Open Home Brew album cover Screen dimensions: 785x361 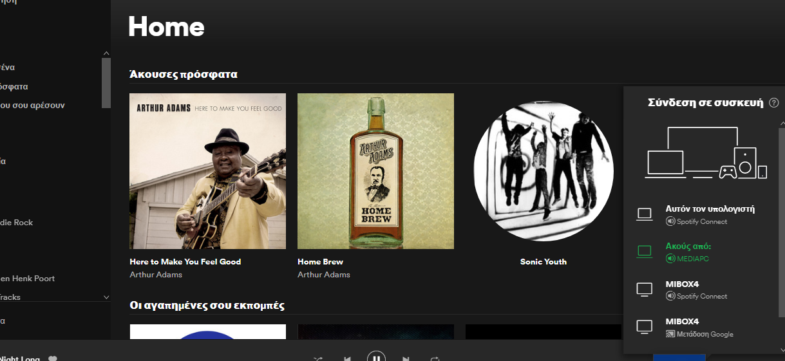(x=375, y=171)
